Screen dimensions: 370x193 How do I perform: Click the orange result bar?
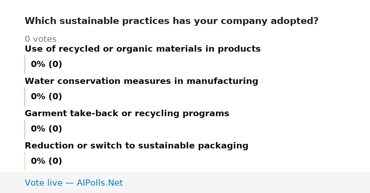(25, 161)
